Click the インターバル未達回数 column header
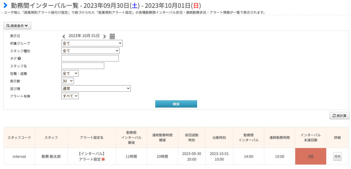This screenshot has height=169, width=351. (x=311, y=138)
